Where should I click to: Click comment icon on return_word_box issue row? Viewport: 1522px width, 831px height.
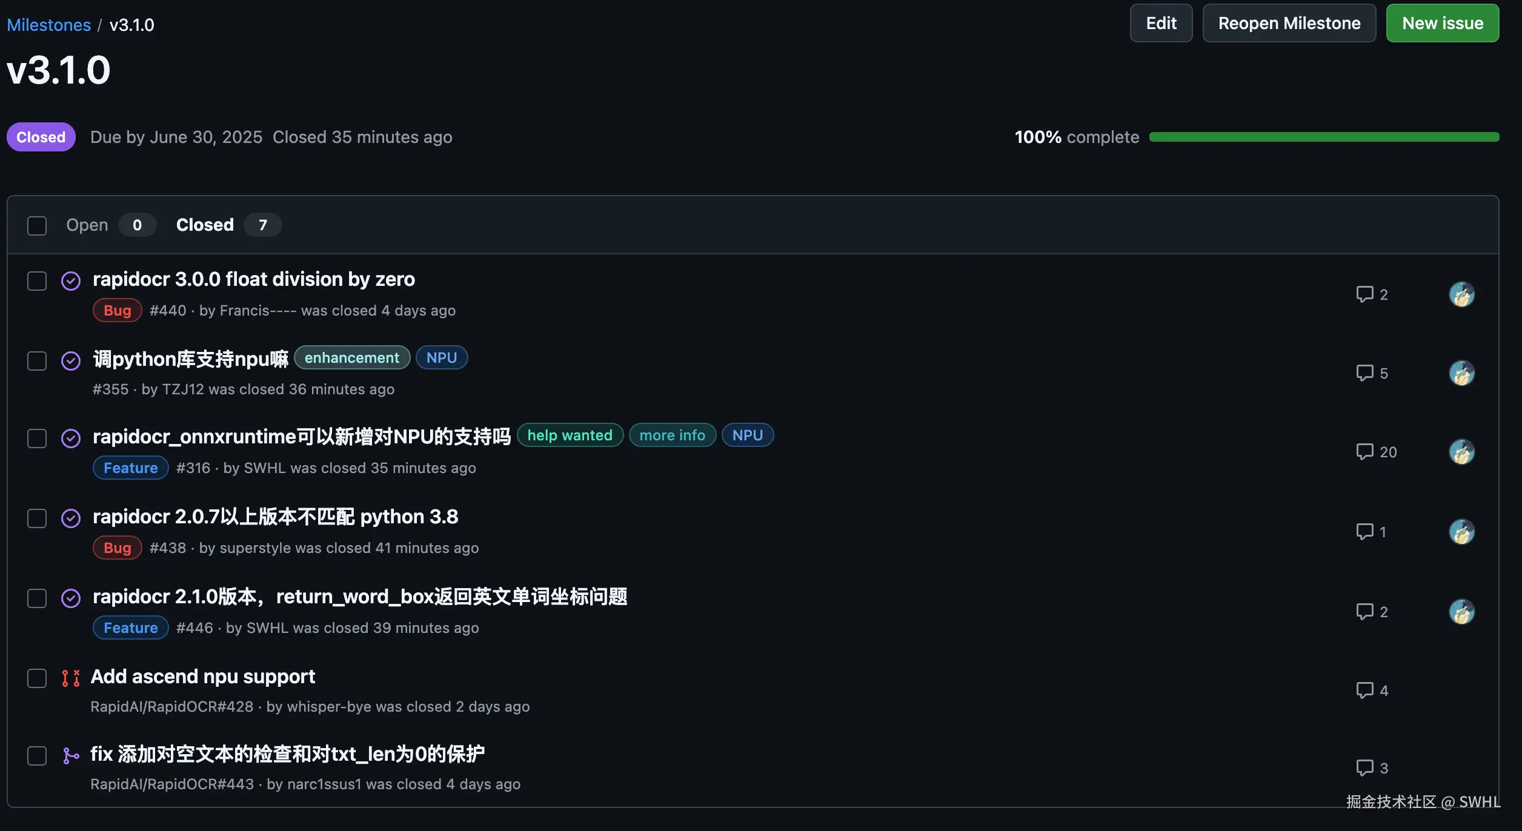(1364, 612)
